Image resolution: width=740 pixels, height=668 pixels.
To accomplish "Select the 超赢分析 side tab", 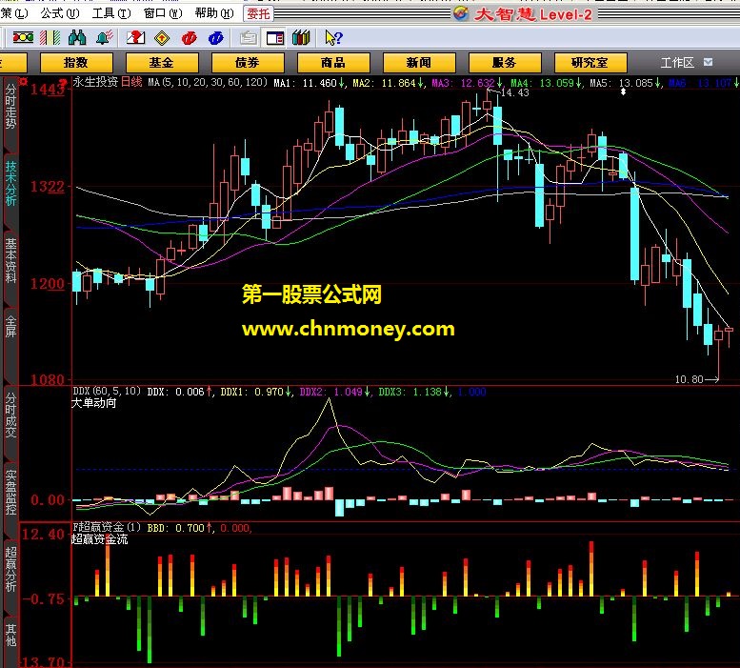I will coord(10,570).
